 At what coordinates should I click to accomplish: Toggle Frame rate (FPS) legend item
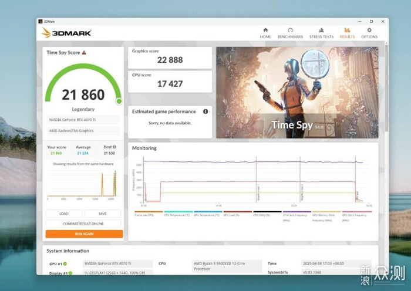coord(149,214)
